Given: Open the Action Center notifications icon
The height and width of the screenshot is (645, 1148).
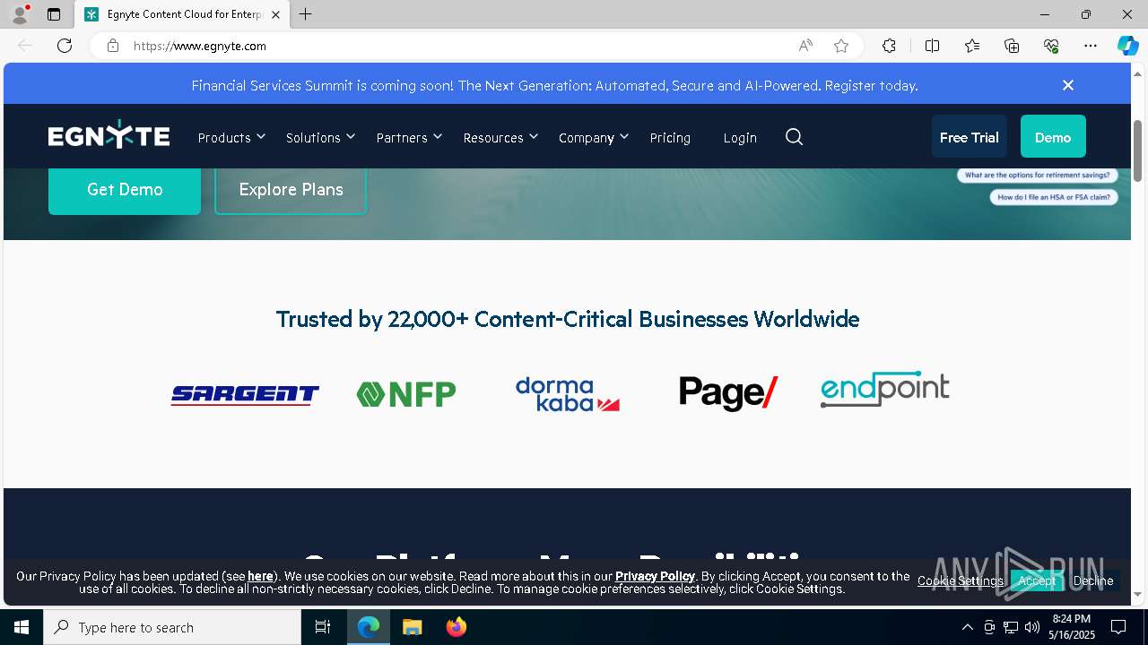Looking at the screenshot, I should [1118, 627].
